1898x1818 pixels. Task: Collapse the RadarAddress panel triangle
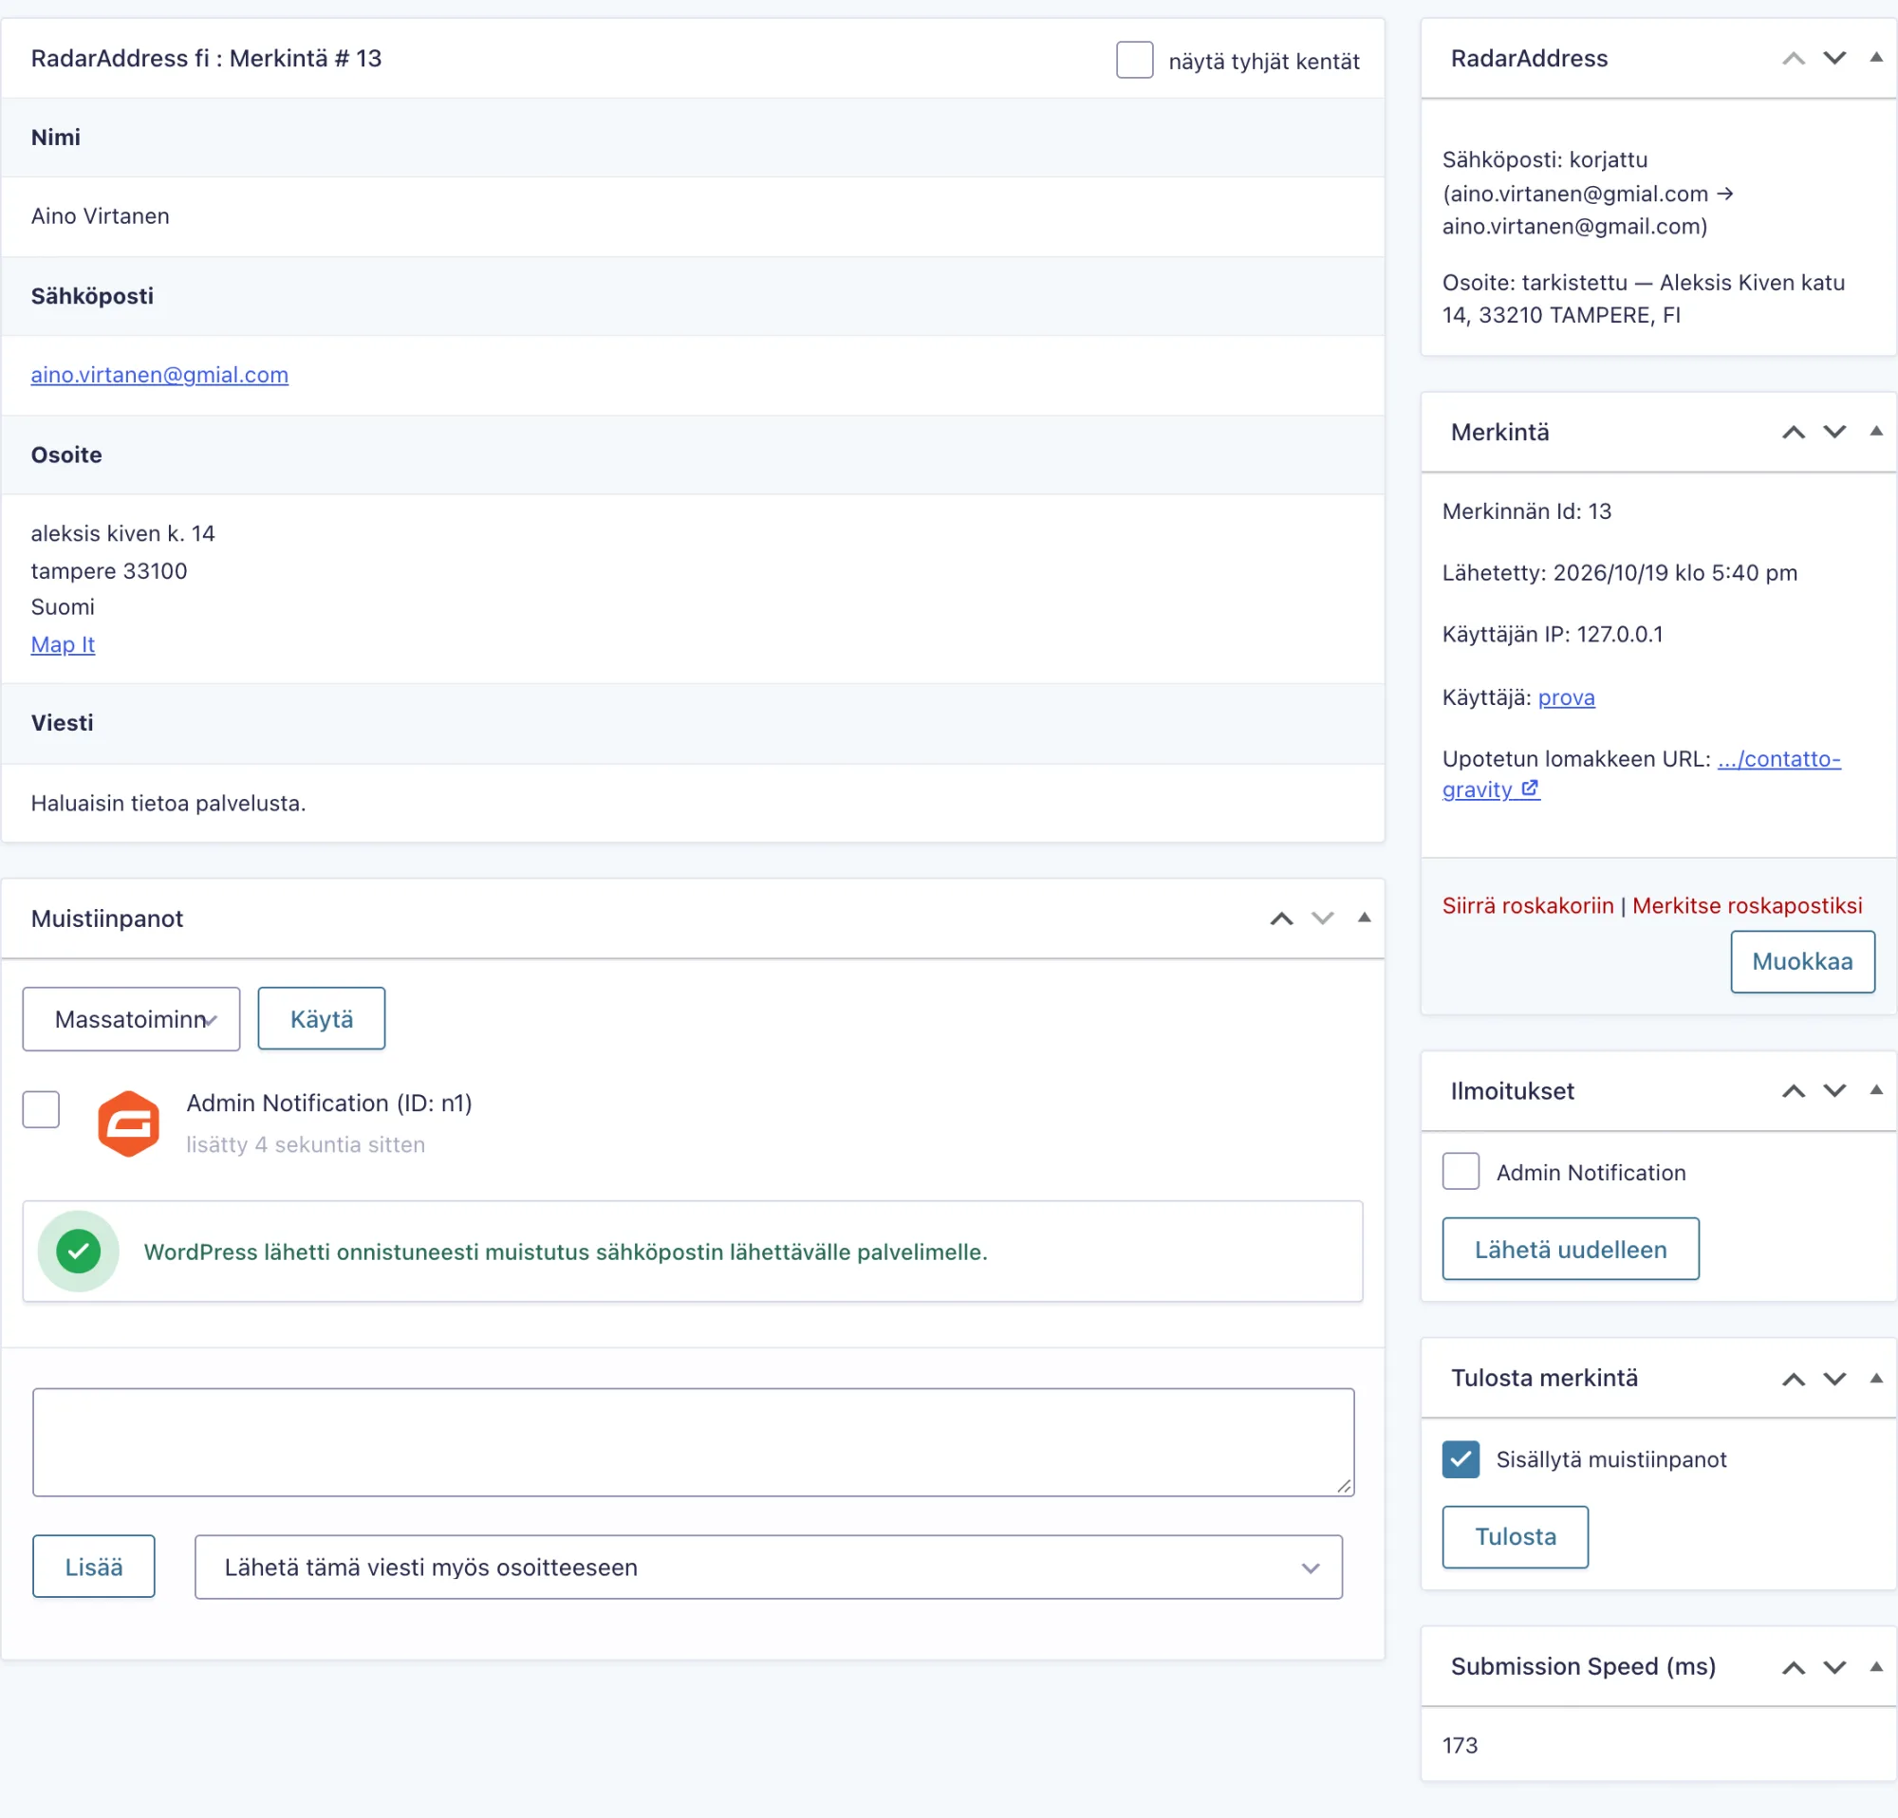pos(1876,57)
